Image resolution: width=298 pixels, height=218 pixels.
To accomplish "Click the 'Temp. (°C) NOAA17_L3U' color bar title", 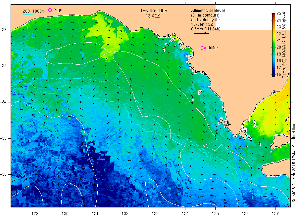I will 284,54.
